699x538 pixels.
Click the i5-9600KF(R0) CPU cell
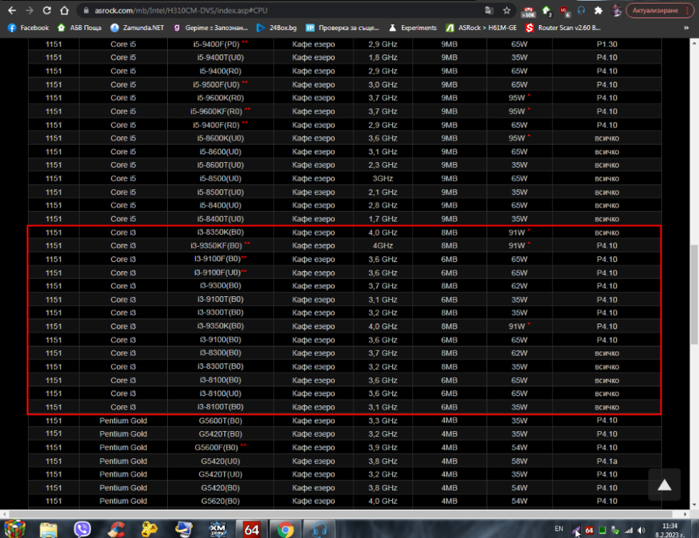point(220,111)
